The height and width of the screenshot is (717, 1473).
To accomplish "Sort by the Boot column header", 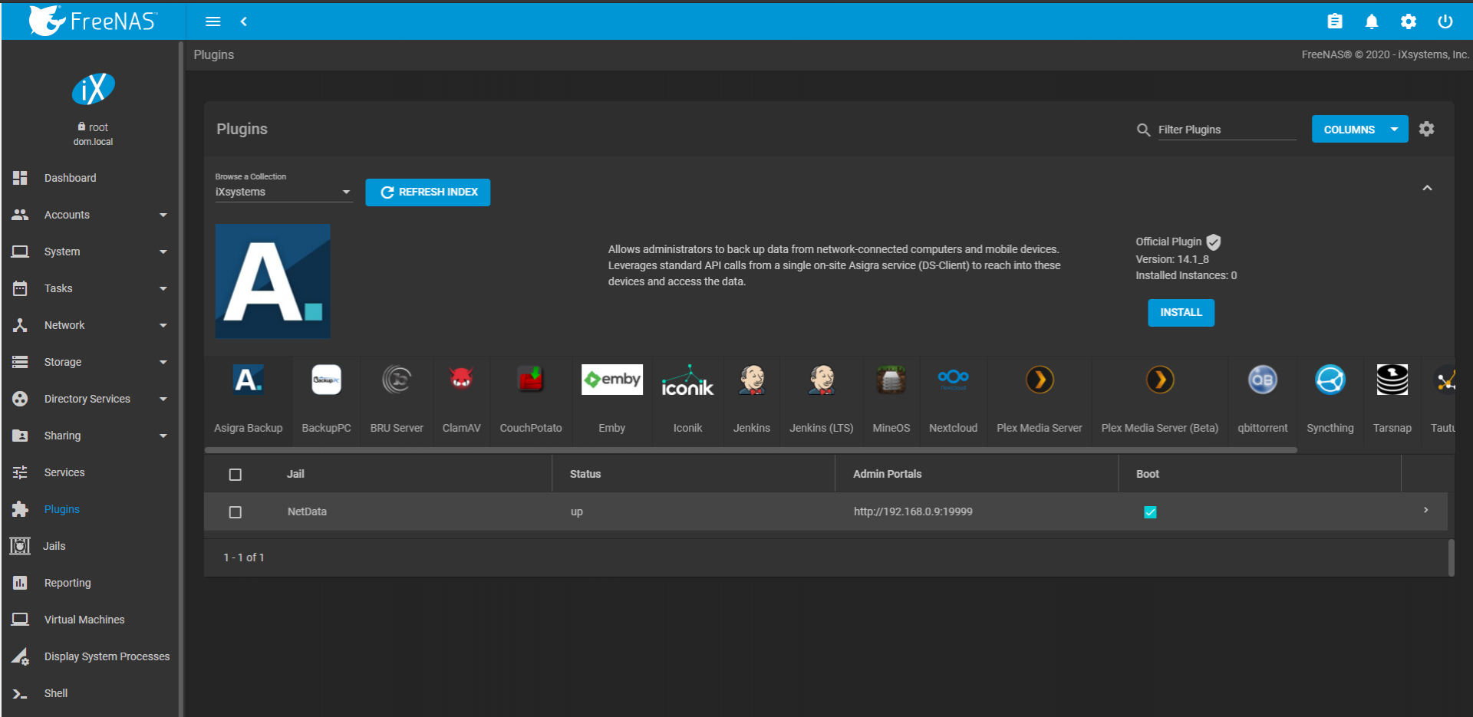I will [1148, 474].
